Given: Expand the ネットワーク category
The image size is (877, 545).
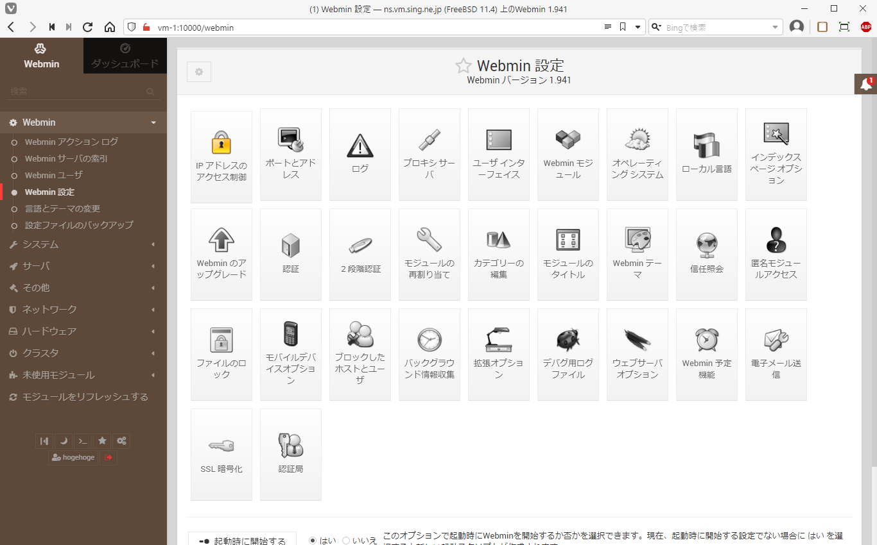Looking at the screenshot, I should coord(83,310).
